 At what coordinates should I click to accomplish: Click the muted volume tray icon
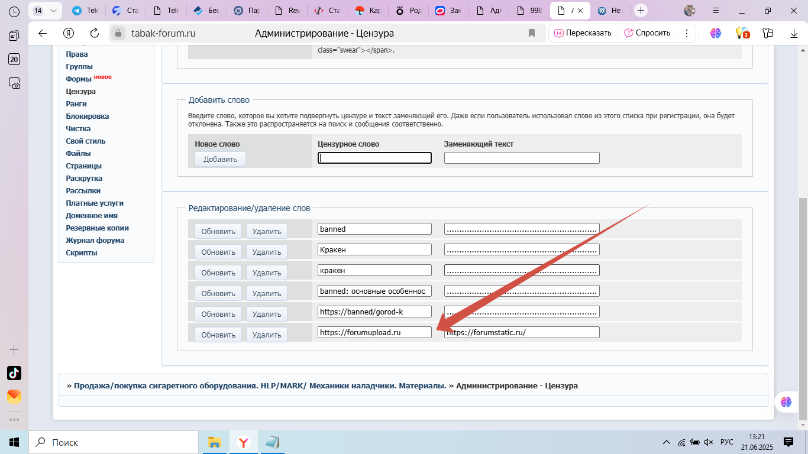709,442
